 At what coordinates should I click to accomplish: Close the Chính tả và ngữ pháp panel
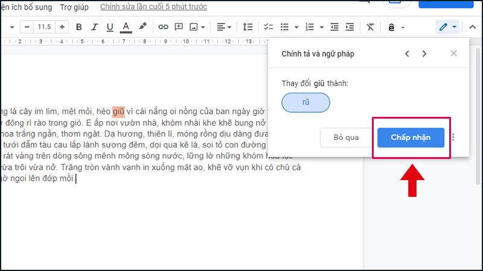454,54
